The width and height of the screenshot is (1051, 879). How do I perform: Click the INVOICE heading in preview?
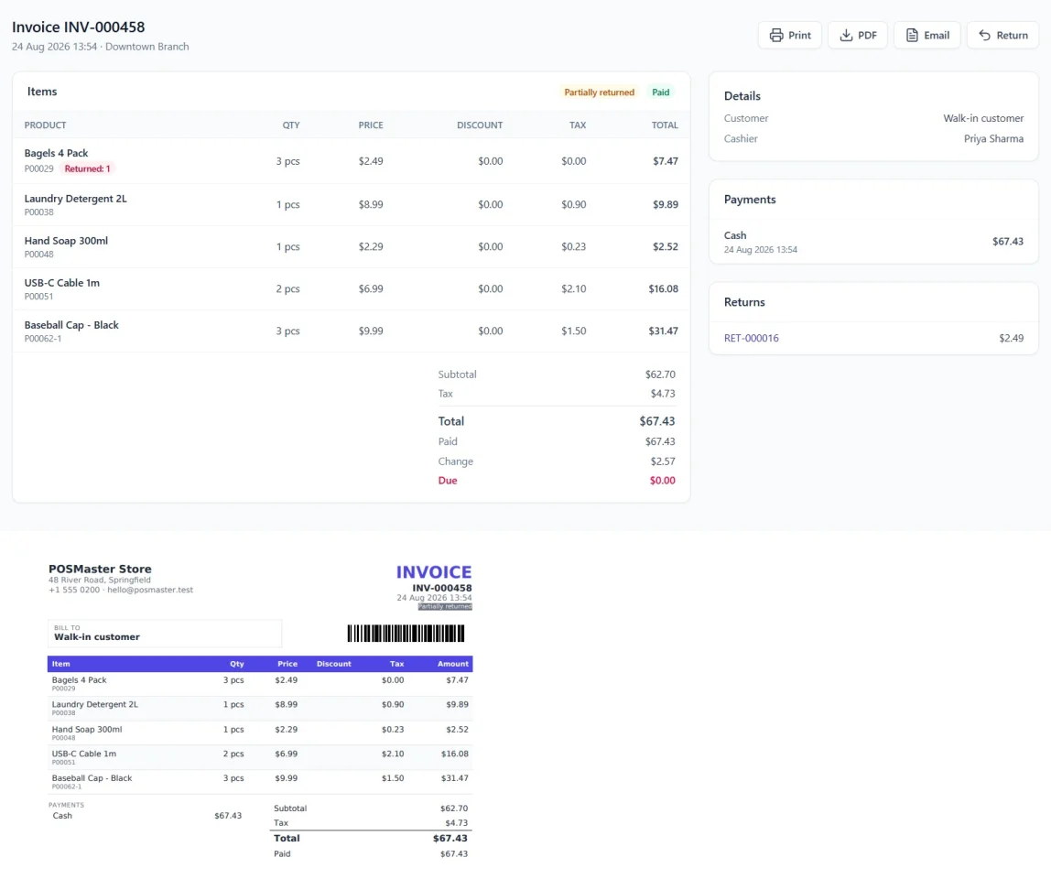pyautogui.click(x=434, y=572)
